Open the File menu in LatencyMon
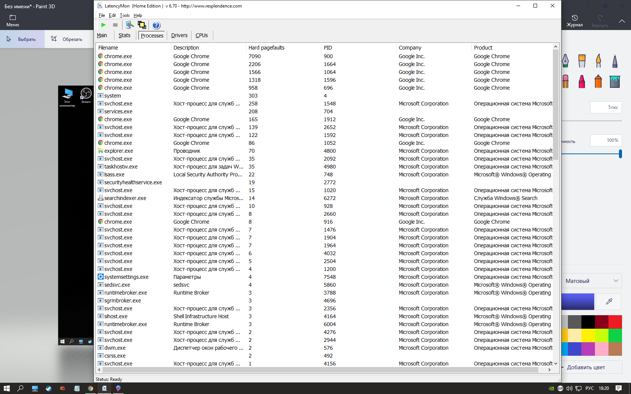Image resolution: width=631 pixels, height=394 pixels. (102, 15)
